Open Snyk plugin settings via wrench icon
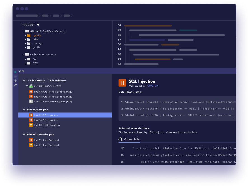This screenshot has width=249, height=186. pos(15,85)
